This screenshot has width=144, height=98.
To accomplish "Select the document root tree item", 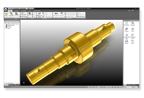I will (12, 22).
